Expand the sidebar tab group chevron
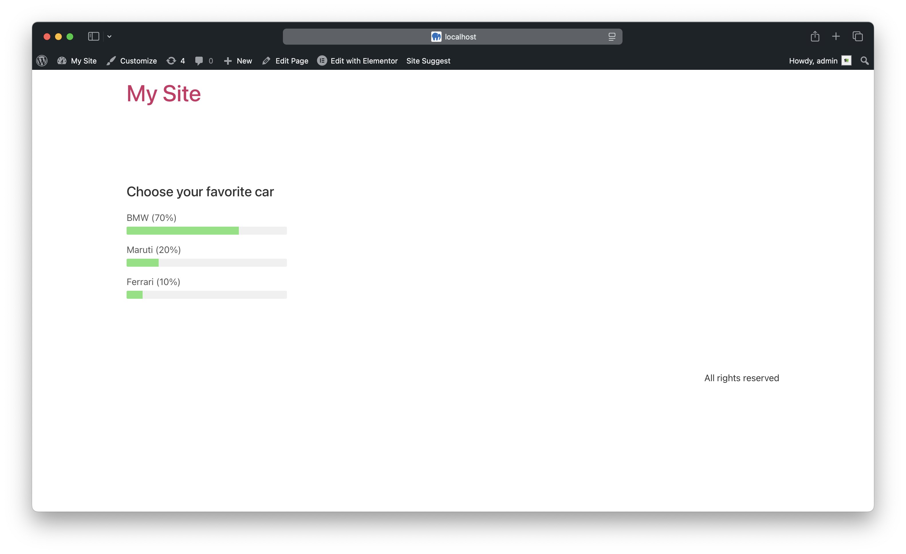The width and height of the screenshot is (906, 554). 109,36
